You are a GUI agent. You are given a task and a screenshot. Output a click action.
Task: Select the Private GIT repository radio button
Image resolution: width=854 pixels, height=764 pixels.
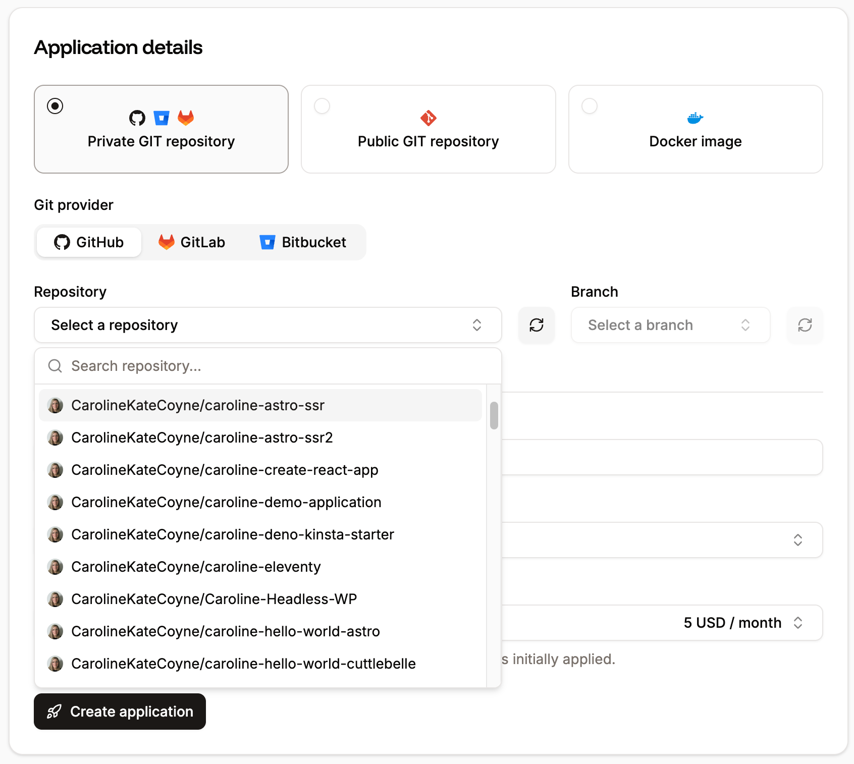tap(55, 106)
